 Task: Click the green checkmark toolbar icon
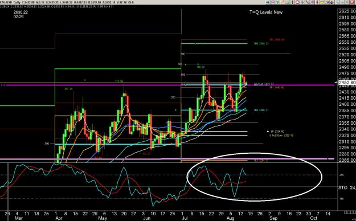[x=277, y=2]
